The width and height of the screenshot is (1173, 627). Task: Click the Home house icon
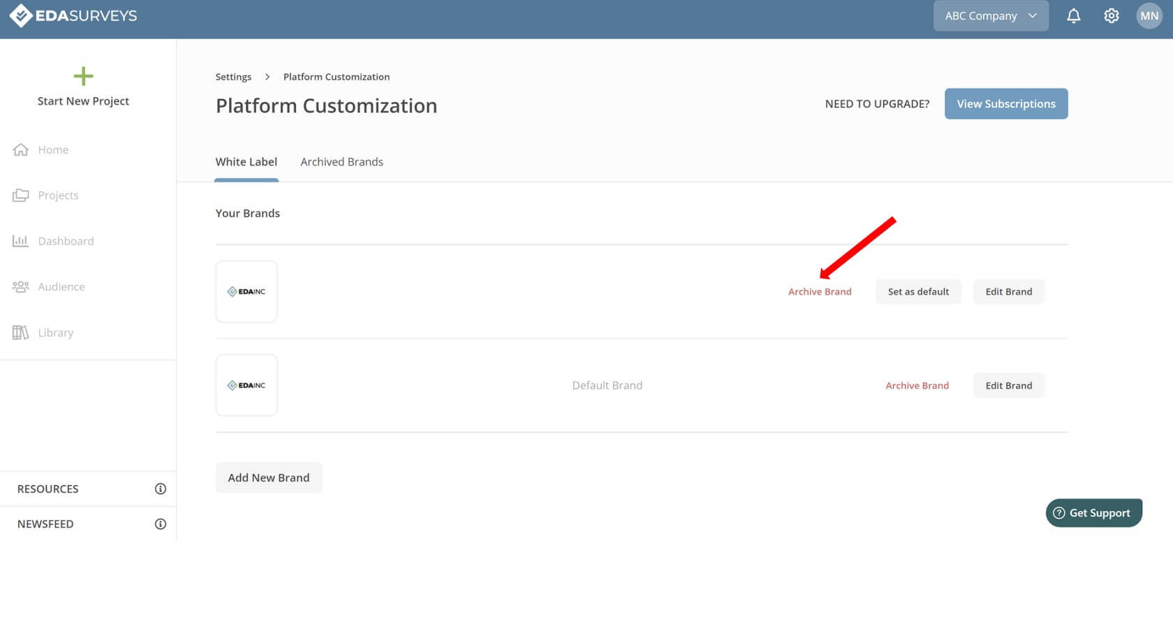(21, 149)
